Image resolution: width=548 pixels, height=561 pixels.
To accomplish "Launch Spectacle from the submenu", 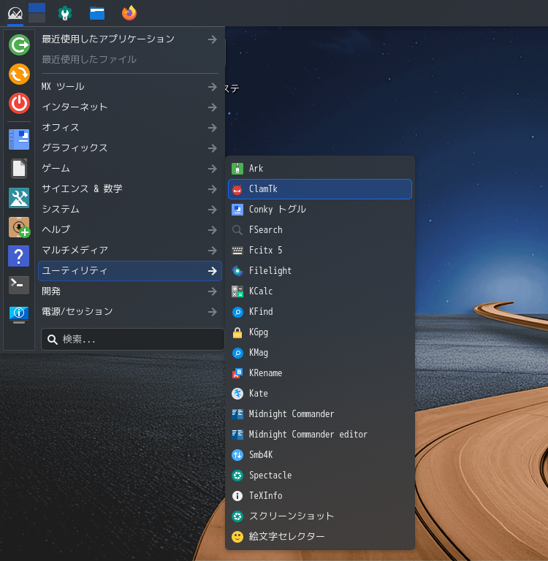I will [x=319, y=476].
